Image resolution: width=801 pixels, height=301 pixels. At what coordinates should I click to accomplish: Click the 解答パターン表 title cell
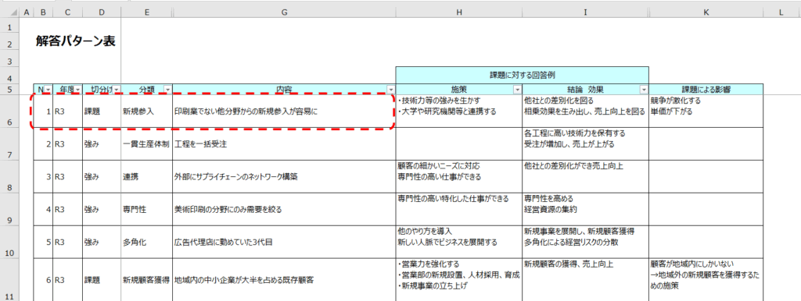[x=76, y=42]
